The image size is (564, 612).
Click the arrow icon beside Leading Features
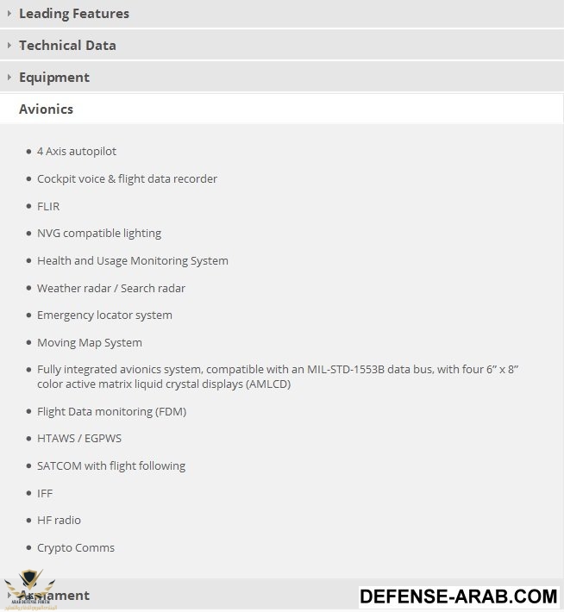[9, 13]
